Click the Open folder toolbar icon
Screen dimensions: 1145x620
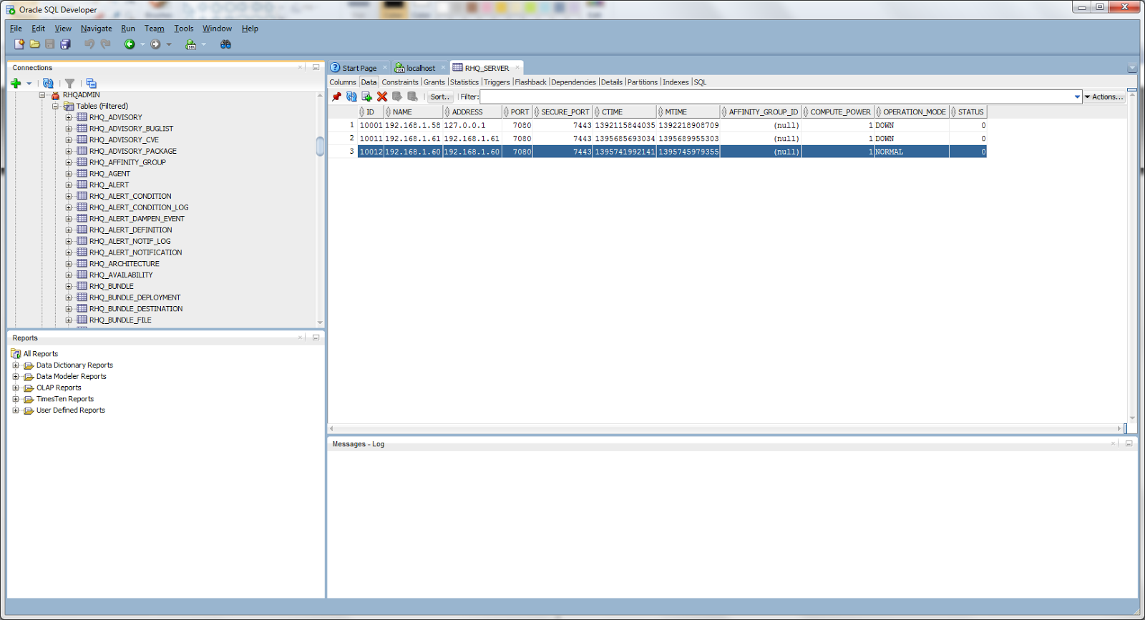click(x=34, y=44)
